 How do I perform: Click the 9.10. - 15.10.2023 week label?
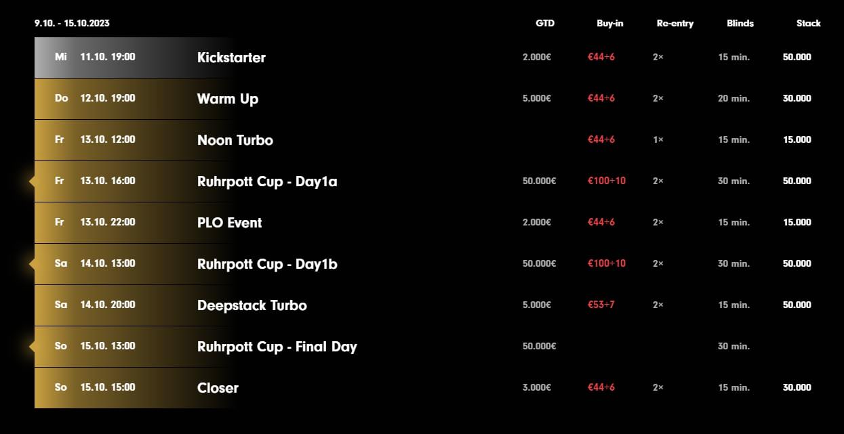pos(72,23)
